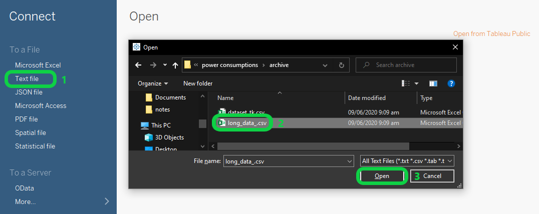Open the File name dropdown arrow

[x=350, y=161]
